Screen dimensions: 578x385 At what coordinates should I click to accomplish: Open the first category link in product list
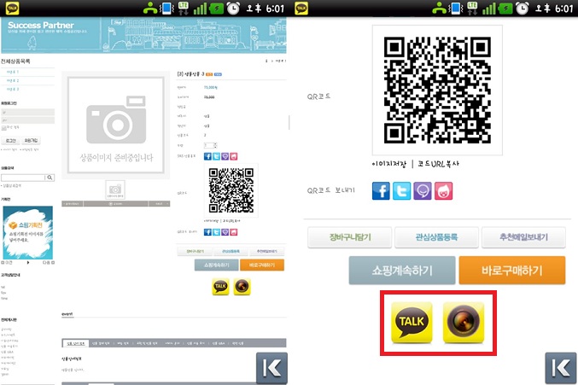[x=13, y=72]
